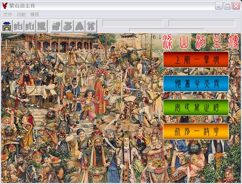Click the left empty status field in toolbar

click(133, 23)
